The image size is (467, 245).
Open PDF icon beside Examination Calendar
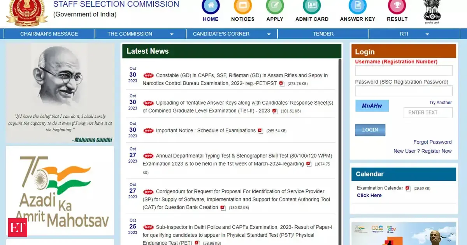pyautogui.click(x=408, y=188)
